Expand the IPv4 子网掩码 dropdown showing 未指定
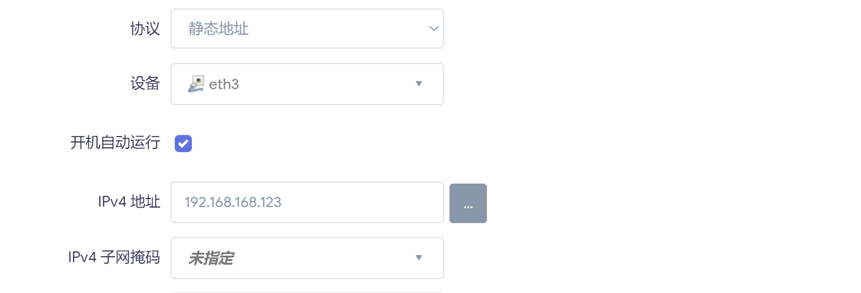Viewport: 861px width, 293px height. (307, 258)
